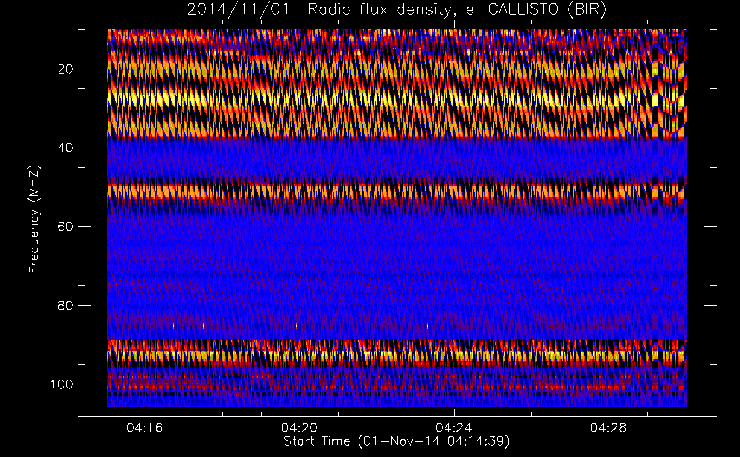Click the '40' frequency tick label
740x457 pixels.
coord(65,148)
